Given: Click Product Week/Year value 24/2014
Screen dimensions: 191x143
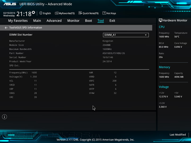Looking at the screenshot, I should (x=107, y=61).
